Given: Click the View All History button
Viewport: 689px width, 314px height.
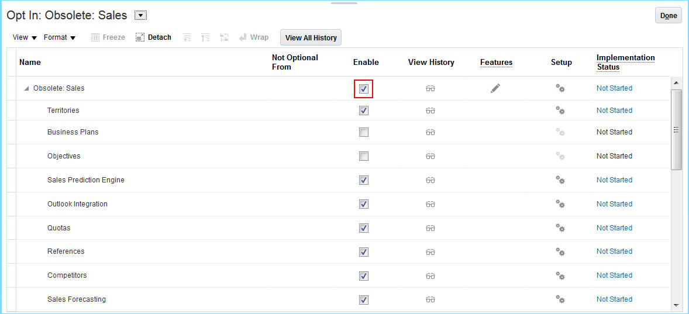Looking at the screenshot, I should click(311, 38).
